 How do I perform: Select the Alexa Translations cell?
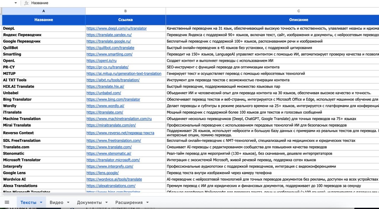click(44, 186)
